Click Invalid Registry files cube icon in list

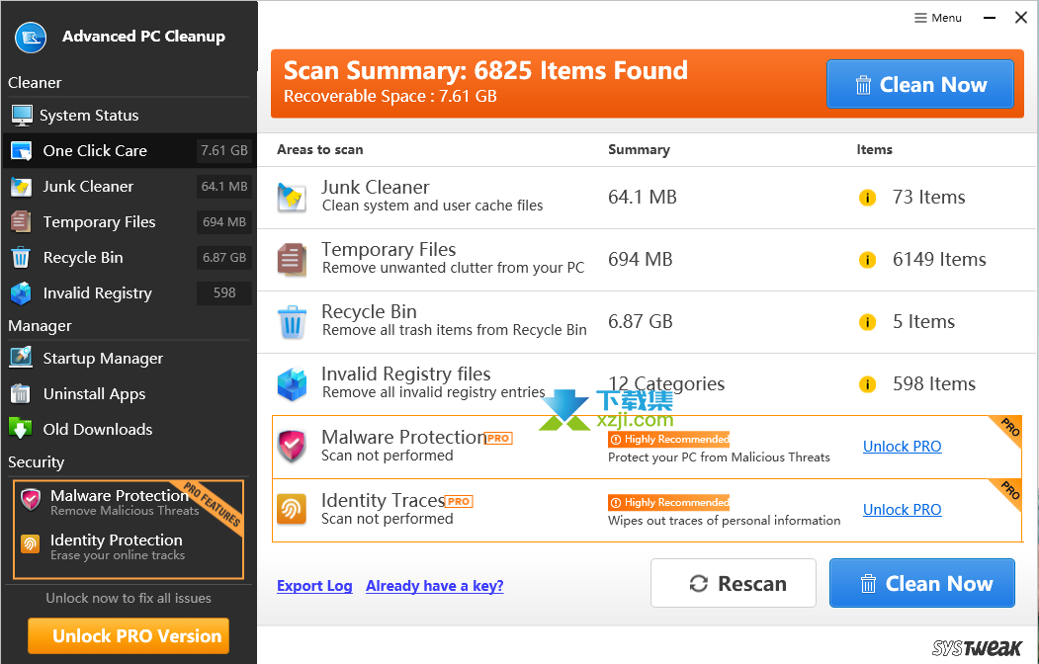[x=293, y=384]
